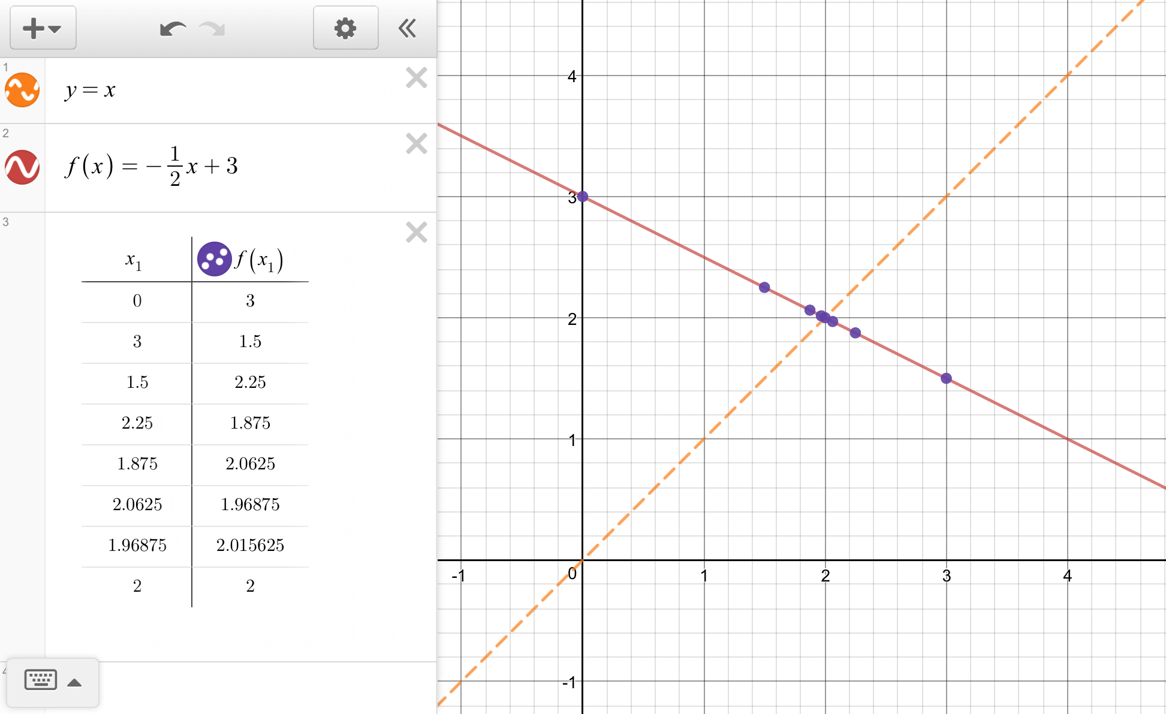The width and height of the screenshot is (1166, 714).
Task: Delete the y = x expression
Action: pyautogui.click(x=416, y=78)
